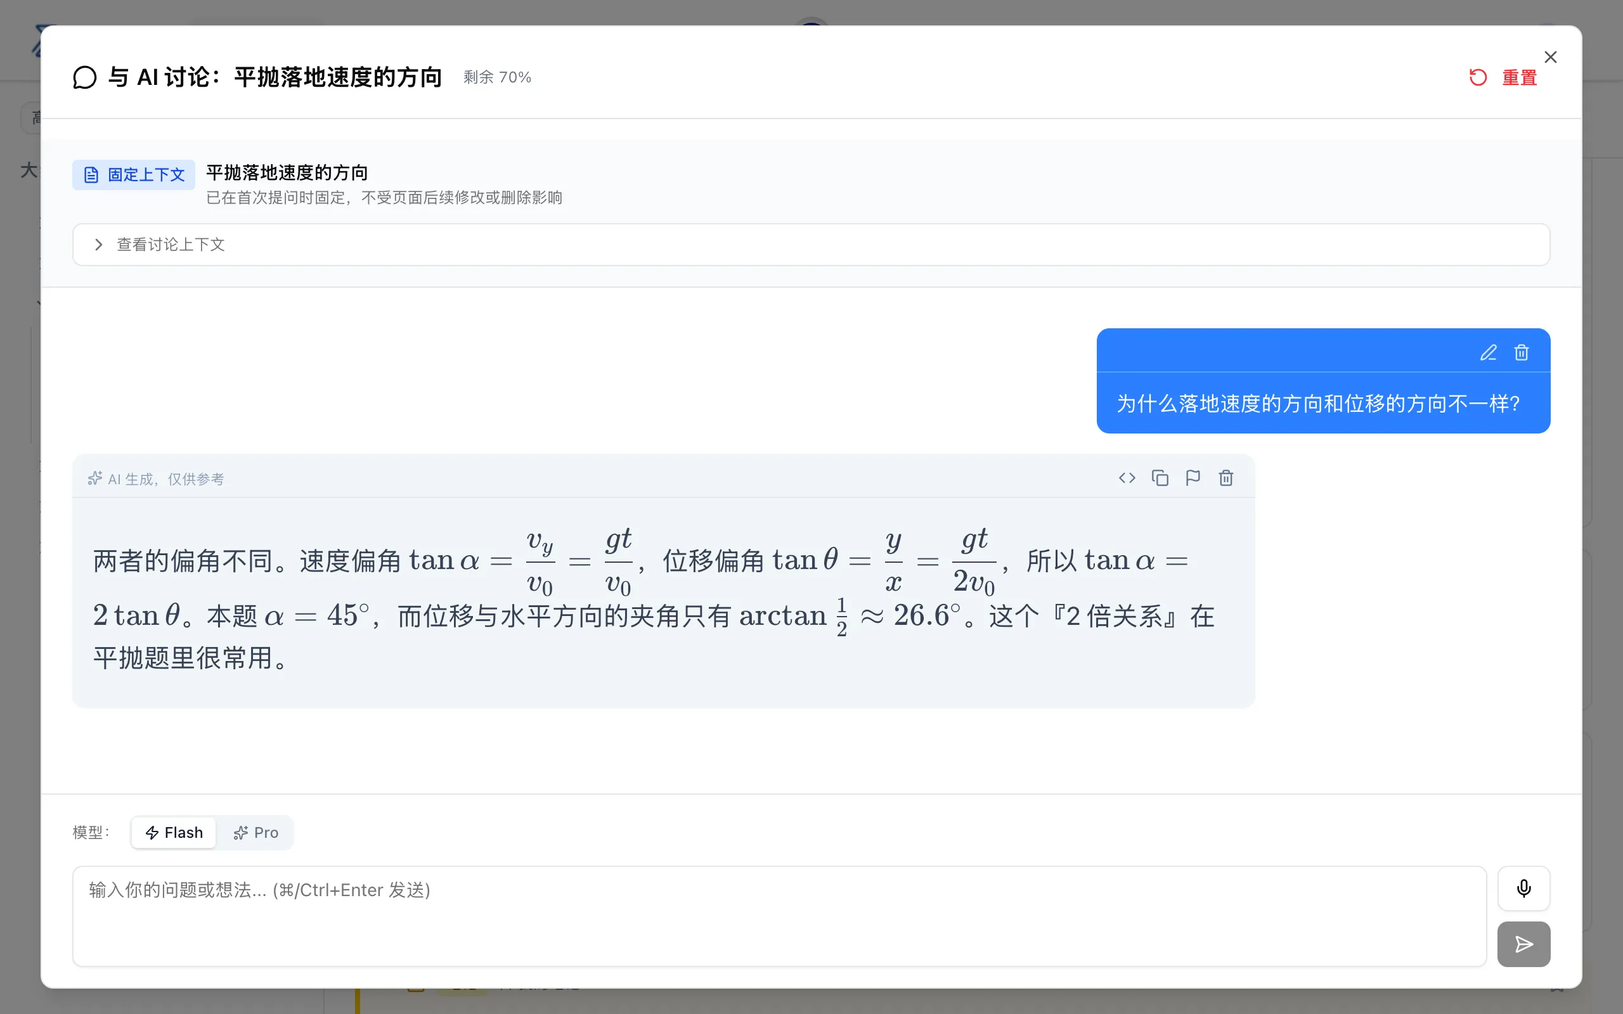
Task: Copy the AI response text
Action: tap(1160, 477)
